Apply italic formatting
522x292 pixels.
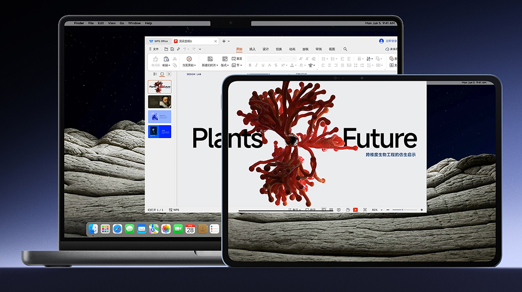(256, 65)
